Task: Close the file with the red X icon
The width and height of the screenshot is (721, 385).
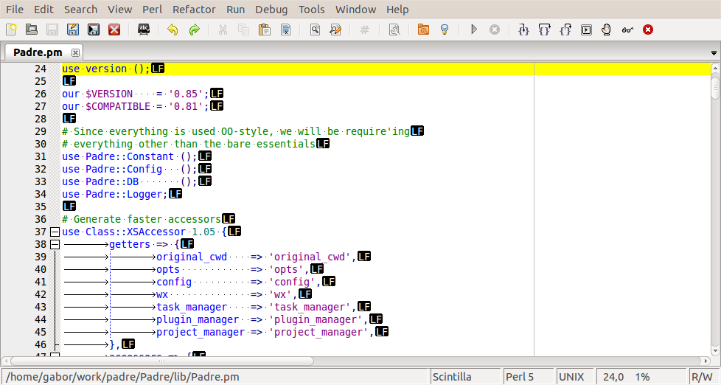Action: click(114, 30)
